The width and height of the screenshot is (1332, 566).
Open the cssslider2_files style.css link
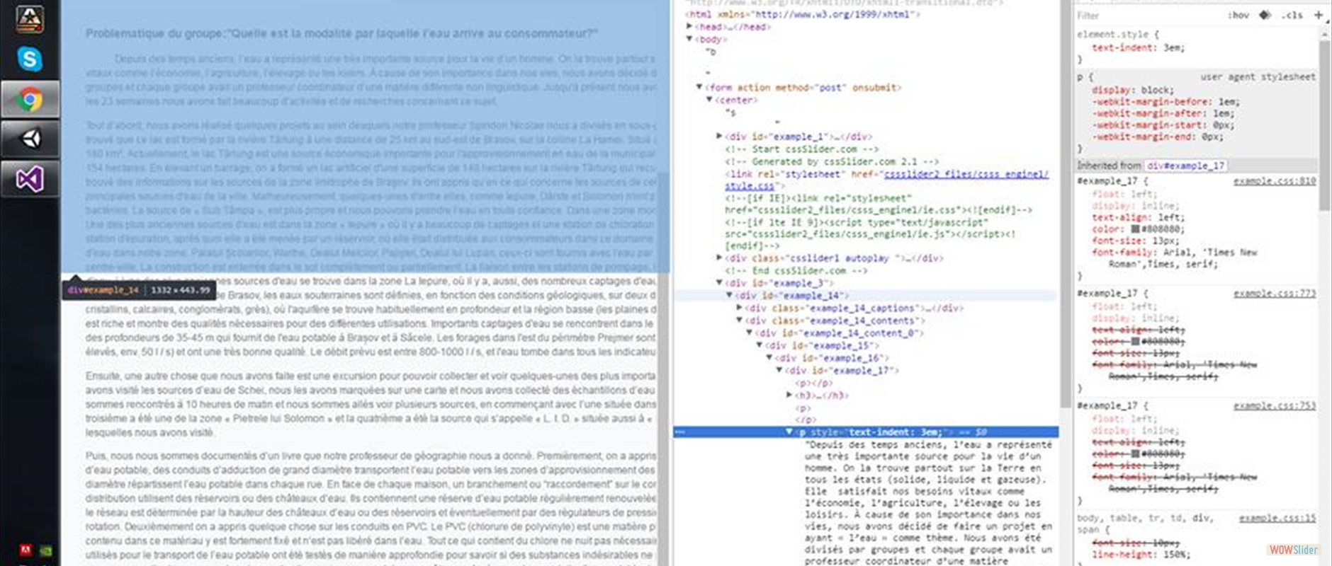[887, 180]
